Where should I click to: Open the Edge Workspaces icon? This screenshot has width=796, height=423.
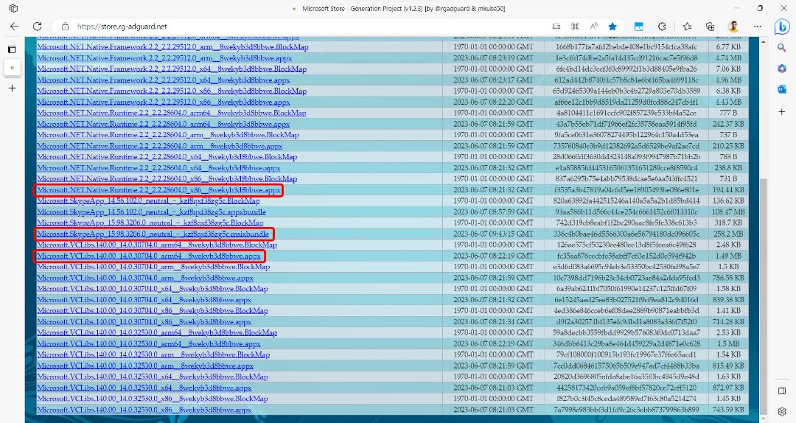pos(14,9)
